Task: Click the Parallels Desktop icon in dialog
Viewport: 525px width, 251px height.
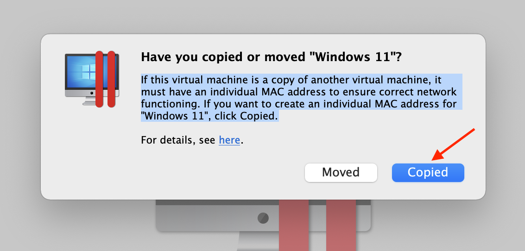Action: pyautogui.click(x=92, y=79)
